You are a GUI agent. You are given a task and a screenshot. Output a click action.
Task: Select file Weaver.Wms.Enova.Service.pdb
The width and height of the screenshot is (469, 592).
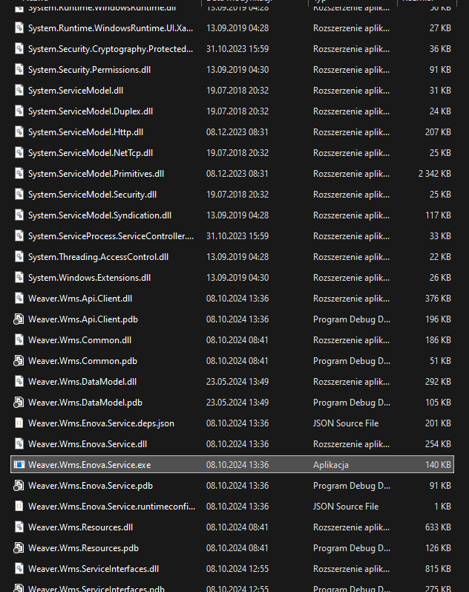(x=91, y=486)
